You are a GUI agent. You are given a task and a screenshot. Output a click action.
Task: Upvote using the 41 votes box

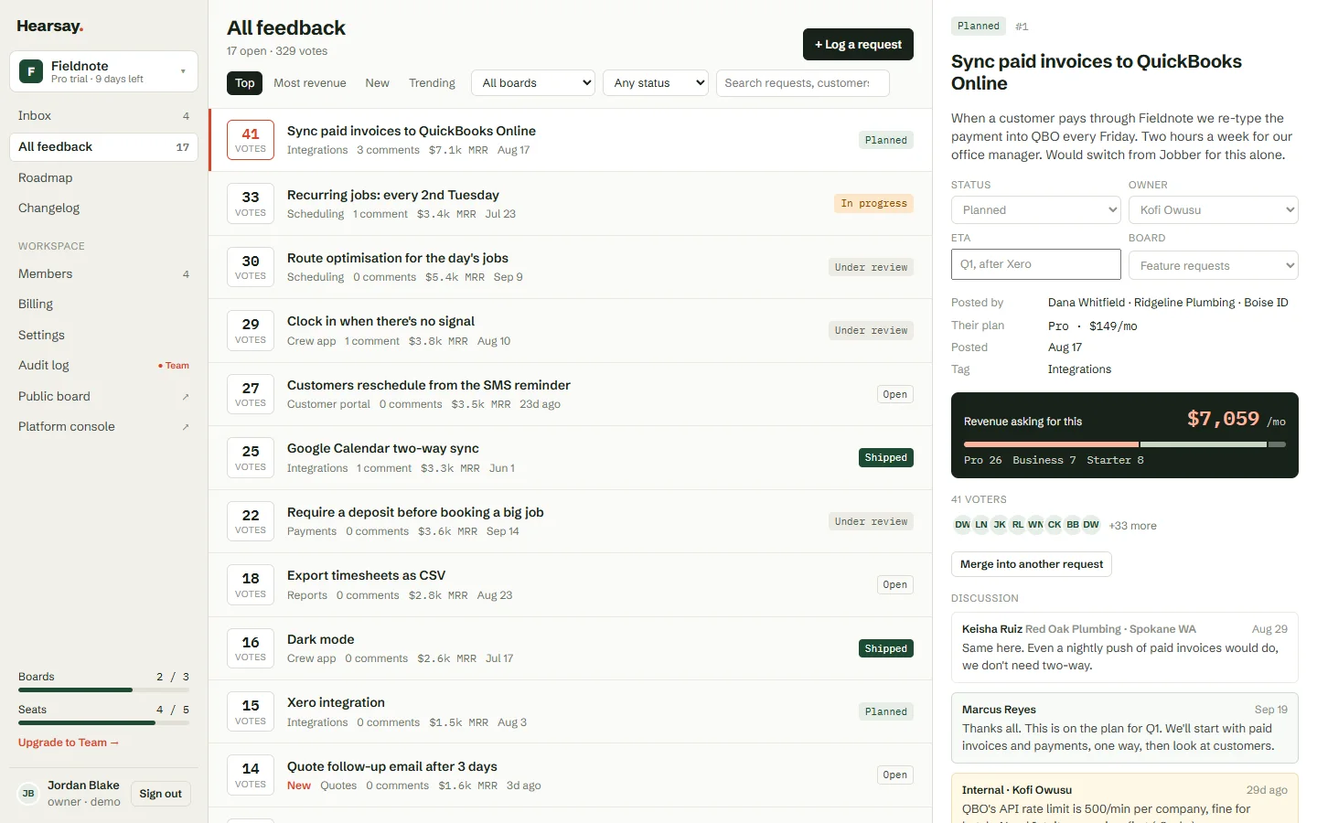click(251, 140)
